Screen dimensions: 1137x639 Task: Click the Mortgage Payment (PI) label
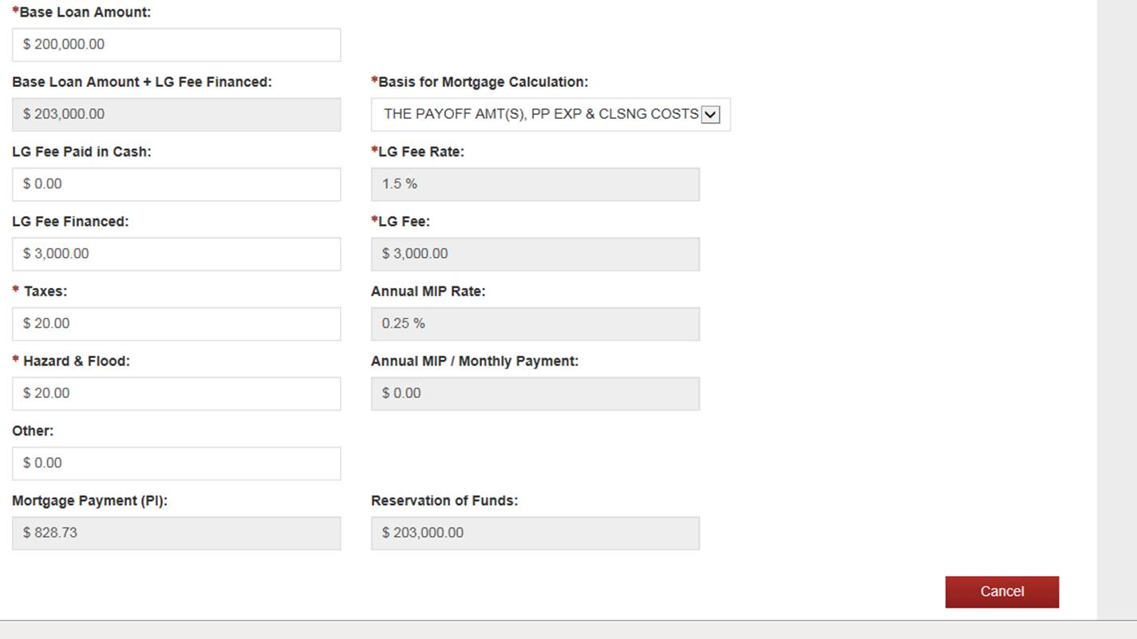(x=89, y=501)
